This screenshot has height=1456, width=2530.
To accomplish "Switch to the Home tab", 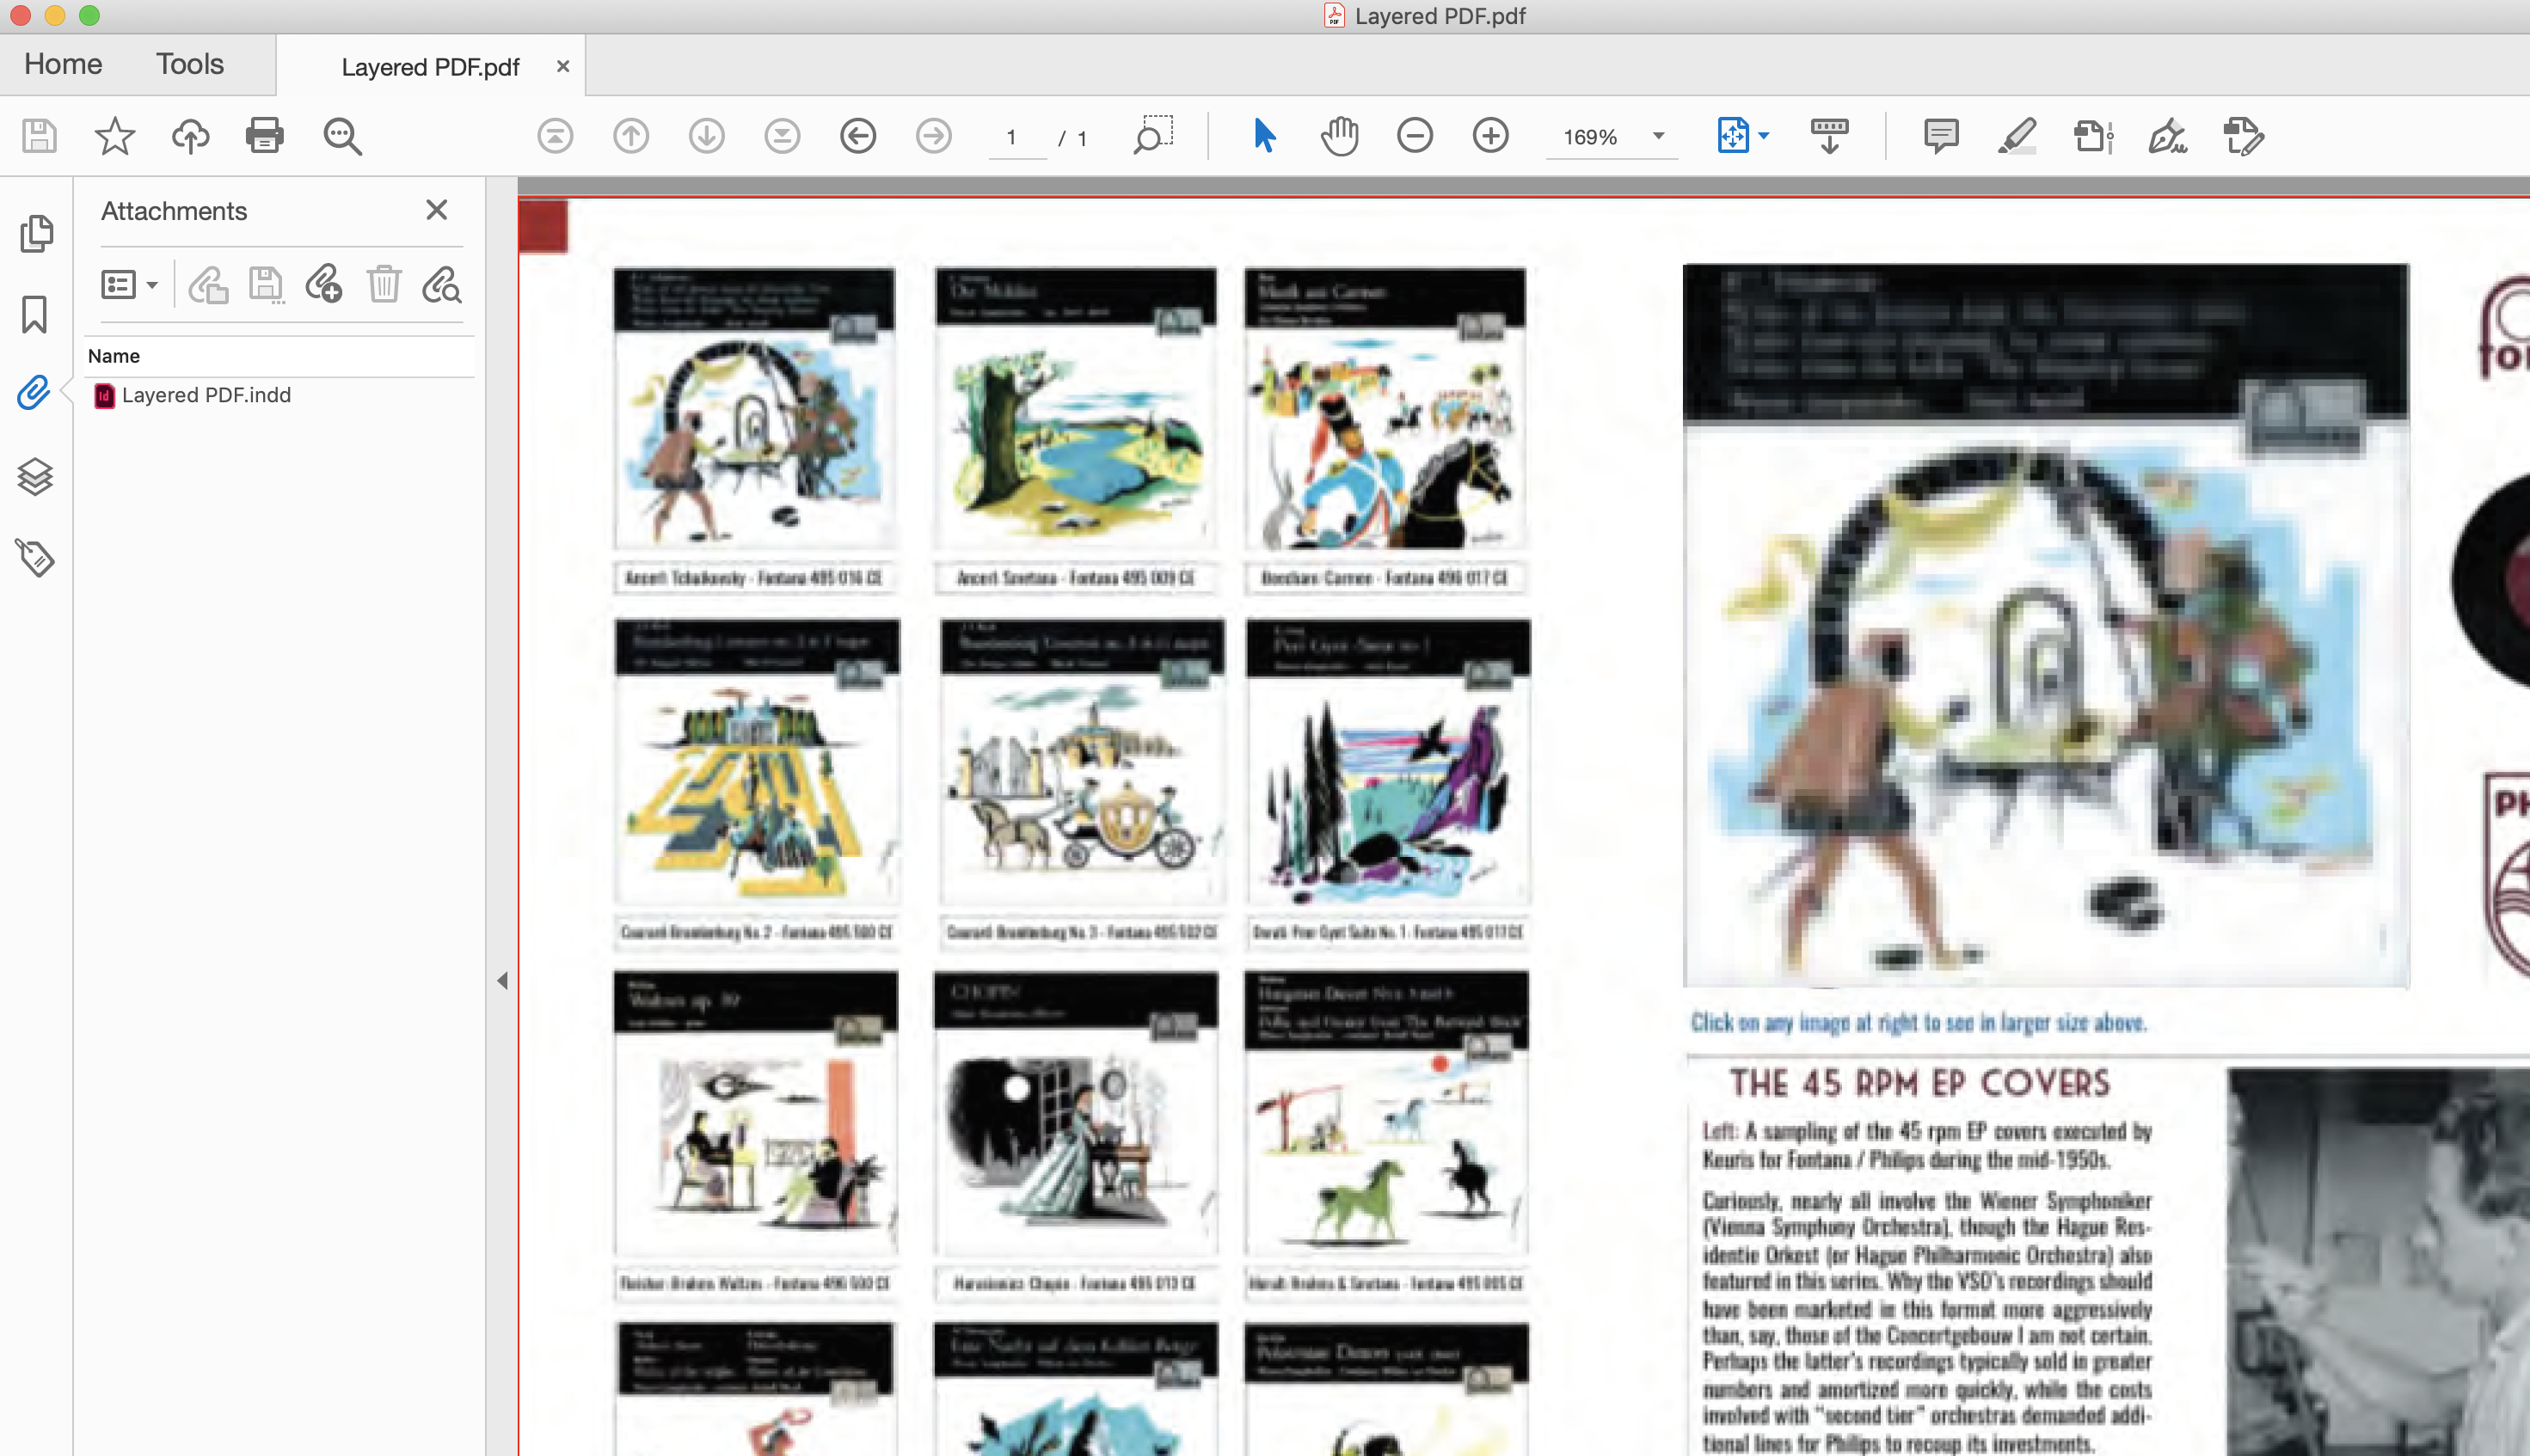I will (x=63, y=64).
